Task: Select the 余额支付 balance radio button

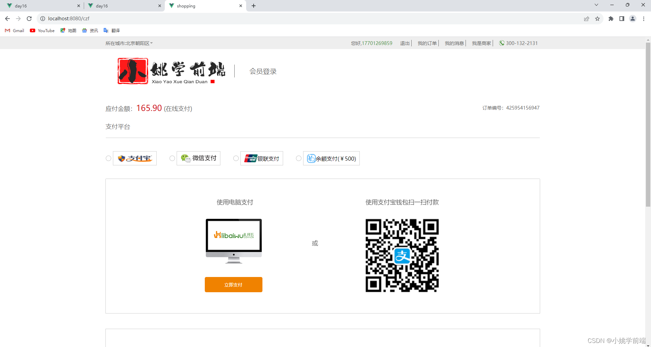Action: click(299, 158)
